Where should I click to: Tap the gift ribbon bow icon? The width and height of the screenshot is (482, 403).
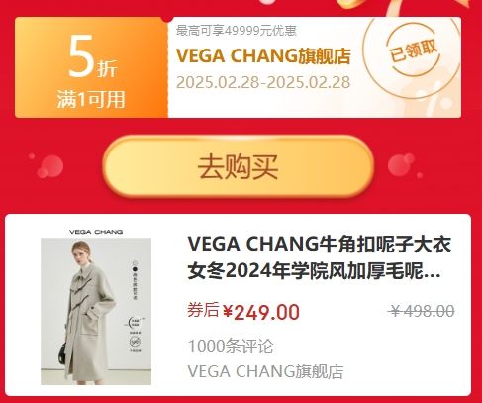(x=396, y=6)
